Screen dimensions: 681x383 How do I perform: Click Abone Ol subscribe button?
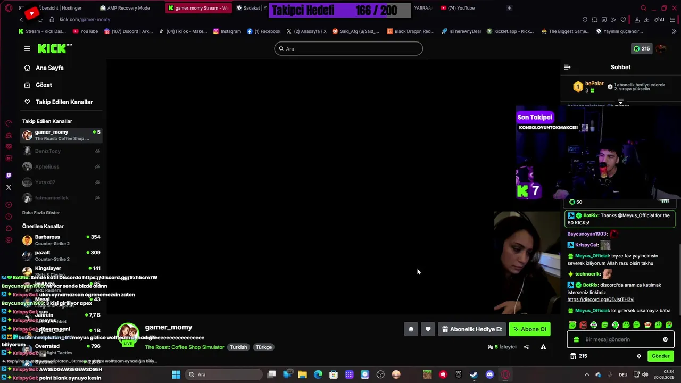pyautogui.click(x=529, y=329)
